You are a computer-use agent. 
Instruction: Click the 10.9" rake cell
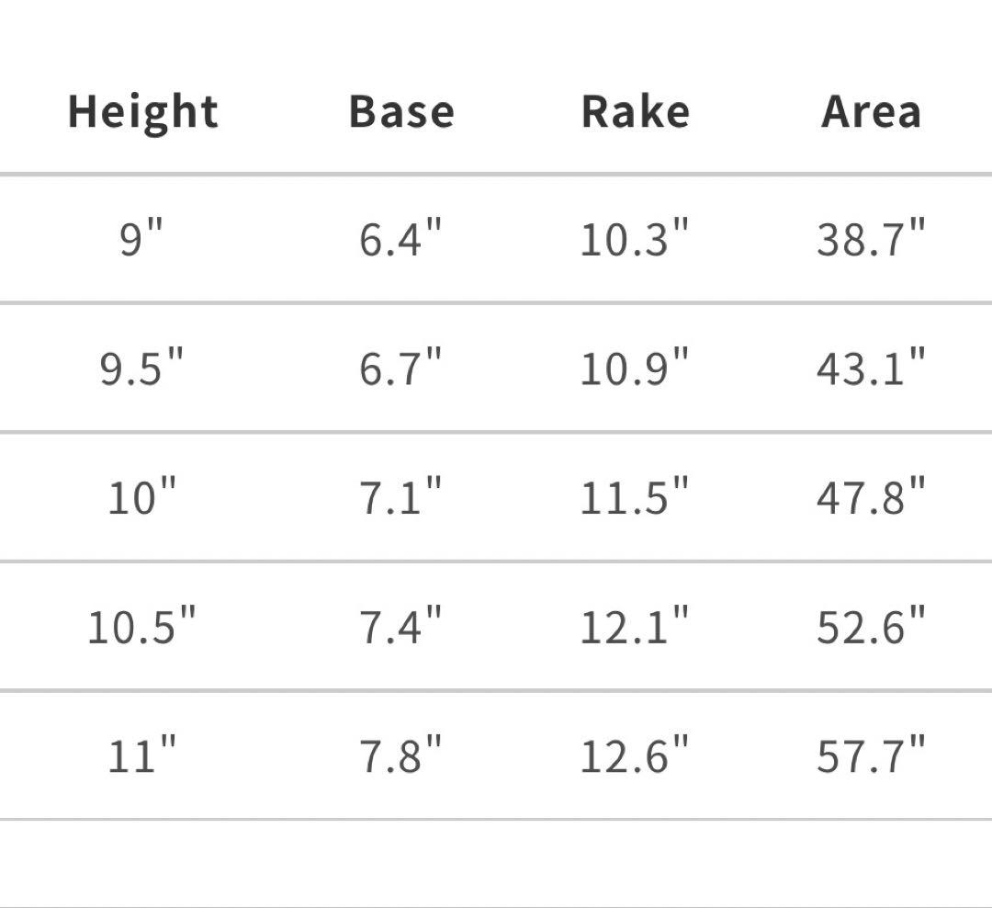(x=635, y=369)
